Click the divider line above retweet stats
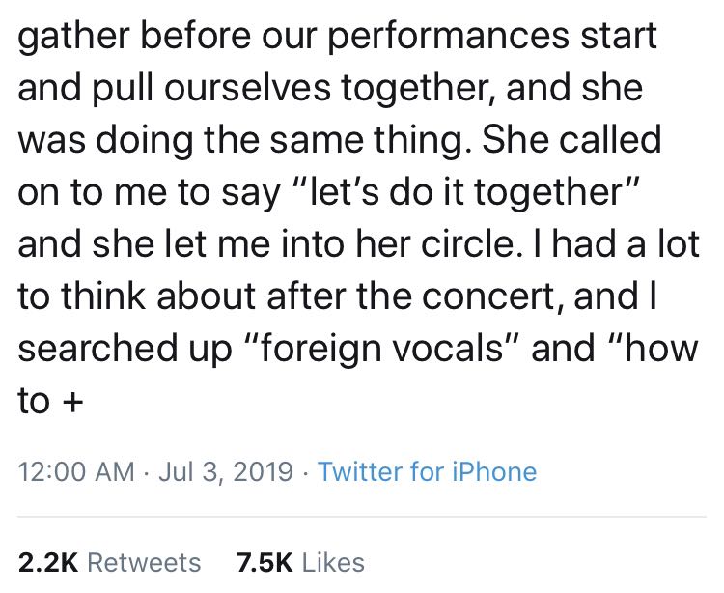The width and height of the screenshot is (724, 593). [362, 517]
